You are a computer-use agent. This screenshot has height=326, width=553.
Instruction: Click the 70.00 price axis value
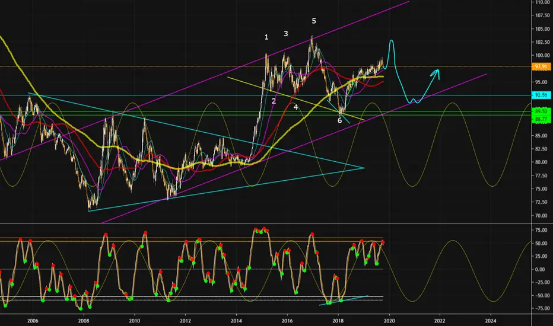542,216
